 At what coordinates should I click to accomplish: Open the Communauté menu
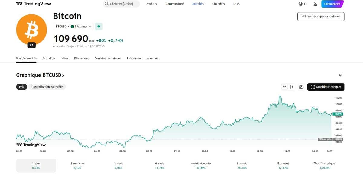coord(175,4)
